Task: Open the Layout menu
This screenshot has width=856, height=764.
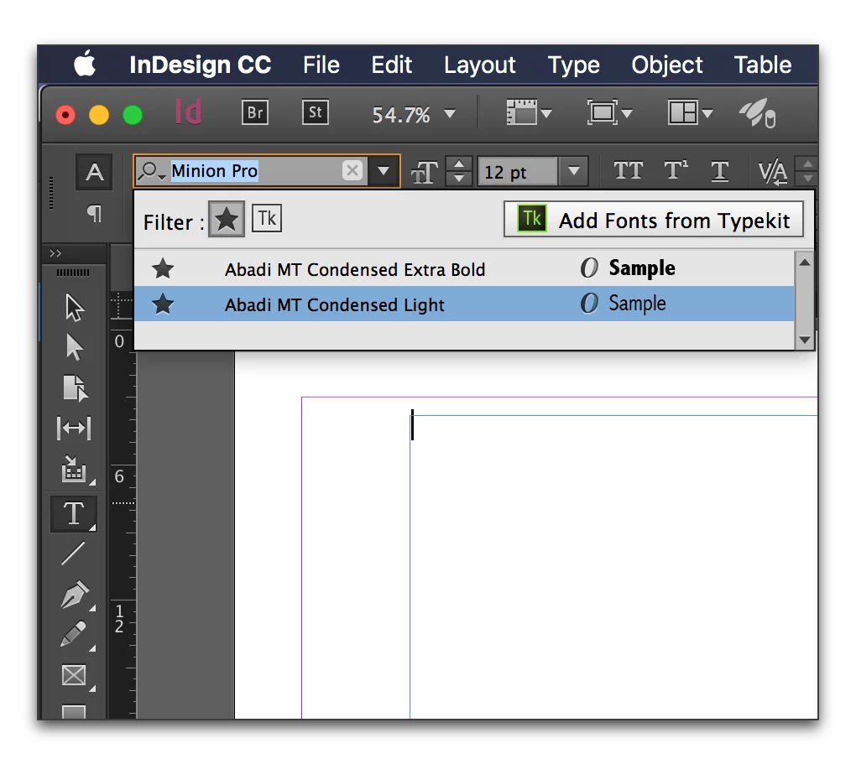Action: [479, 65]
